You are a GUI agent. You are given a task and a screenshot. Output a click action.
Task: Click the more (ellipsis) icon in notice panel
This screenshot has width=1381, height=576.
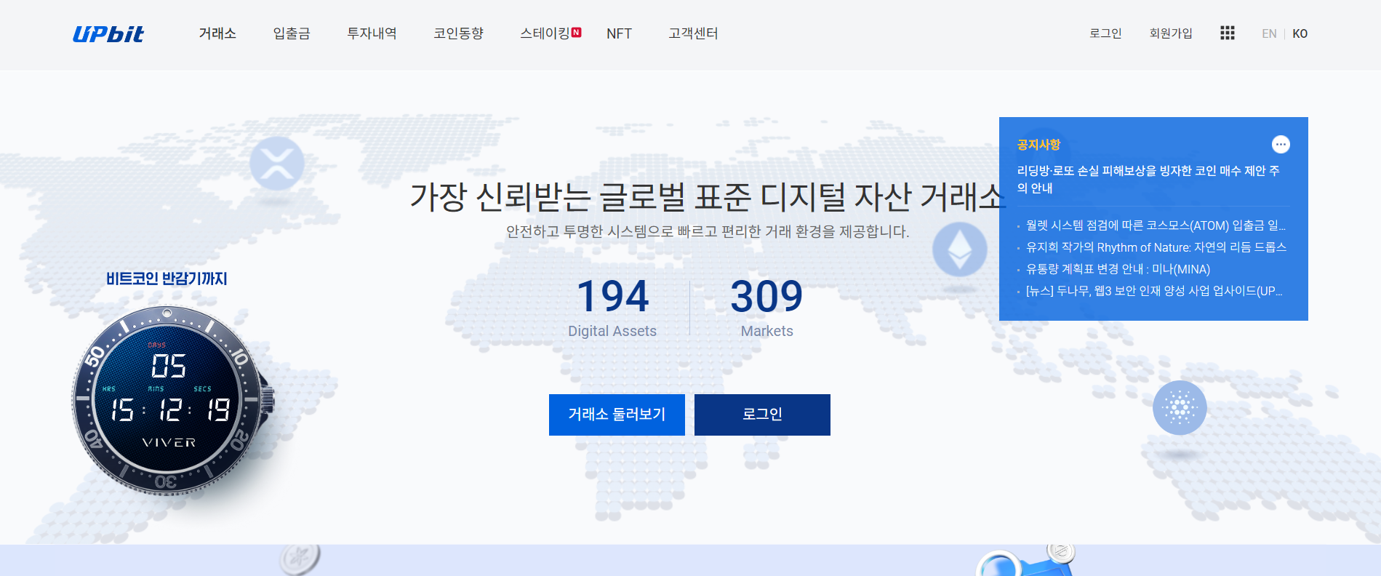coord(1281,145)
